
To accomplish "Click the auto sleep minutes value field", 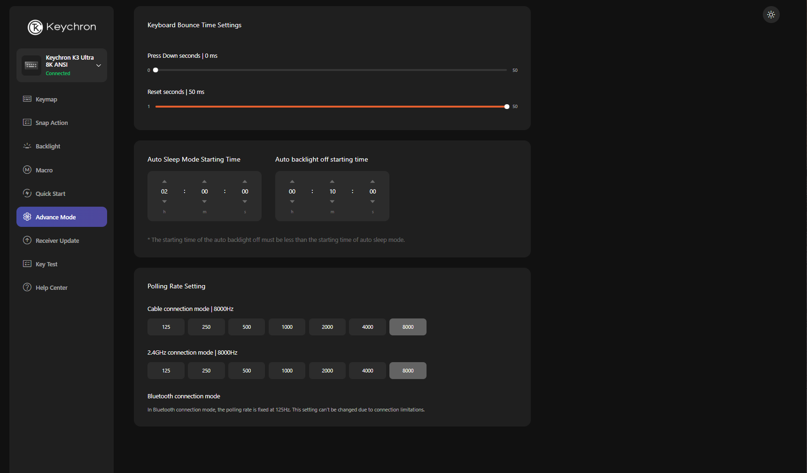I will (205, 192).
